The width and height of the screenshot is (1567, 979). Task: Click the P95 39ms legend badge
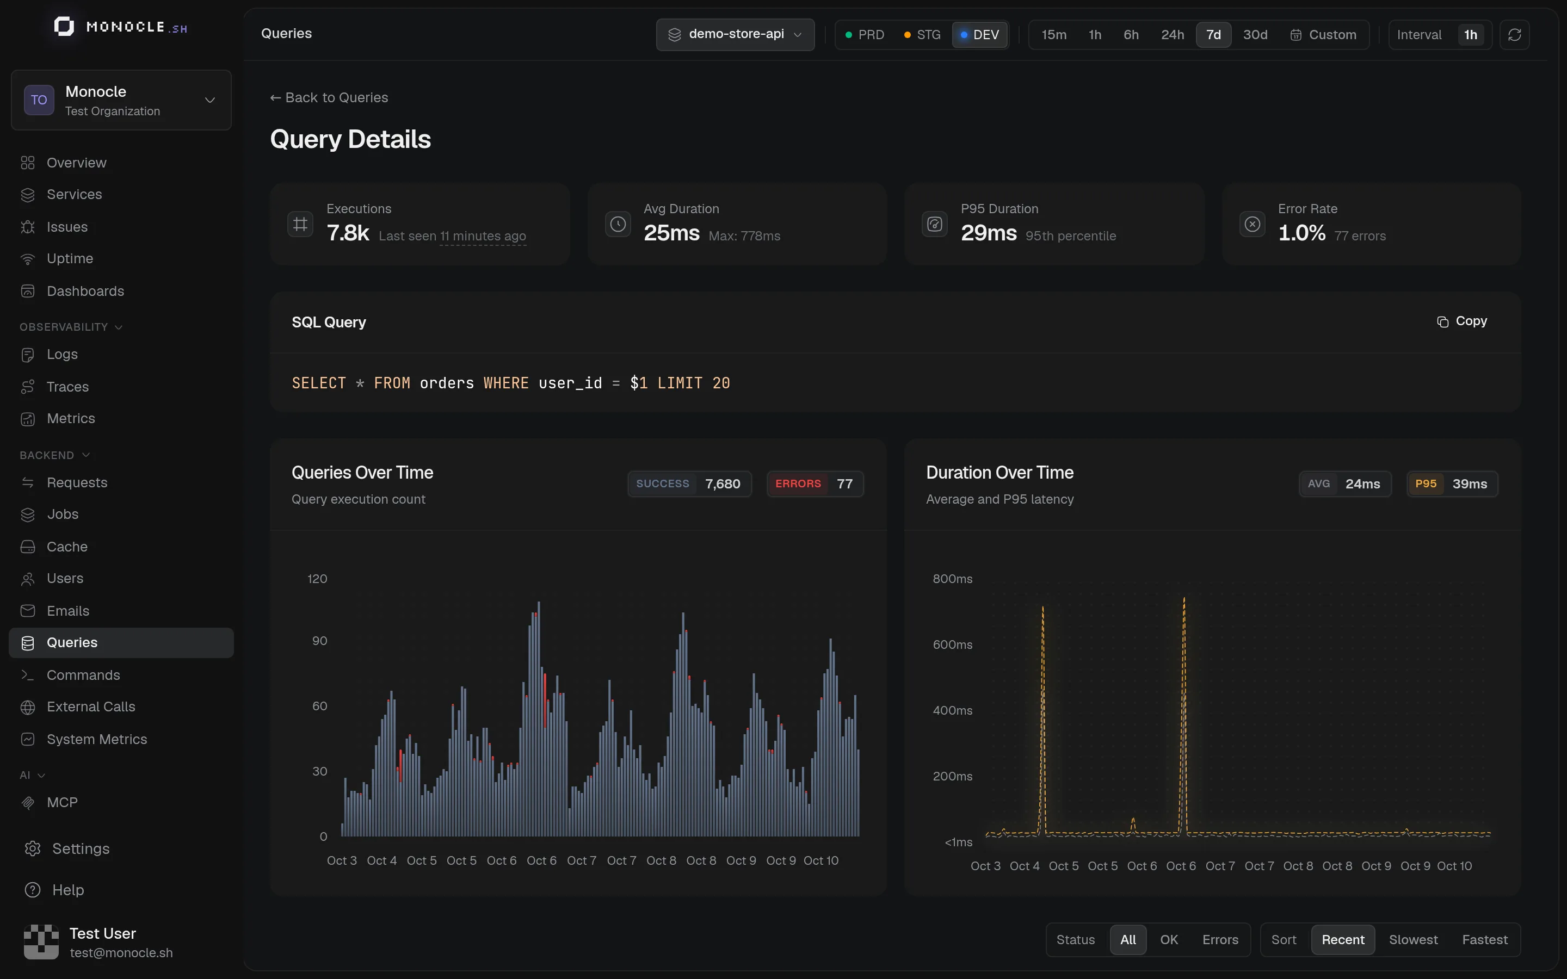pyautogui.click(x=1452, y=484)
